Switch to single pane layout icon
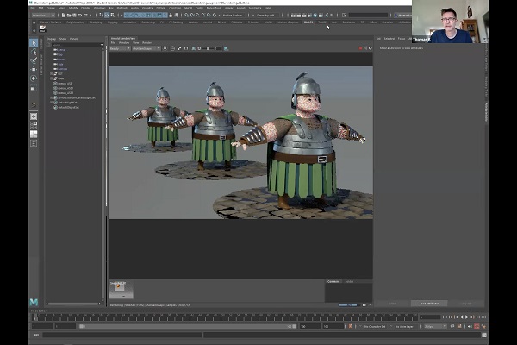The height and width of the screenshot is (345, 517). click(x=34, y=116)
